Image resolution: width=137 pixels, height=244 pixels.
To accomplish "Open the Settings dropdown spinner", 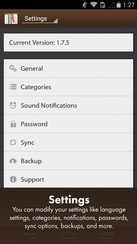I will tap(40, 19).
